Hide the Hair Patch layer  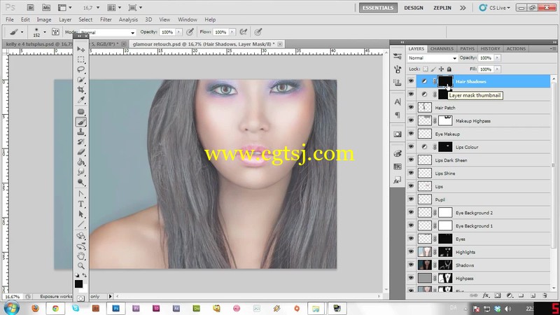(x=411, y=108)
